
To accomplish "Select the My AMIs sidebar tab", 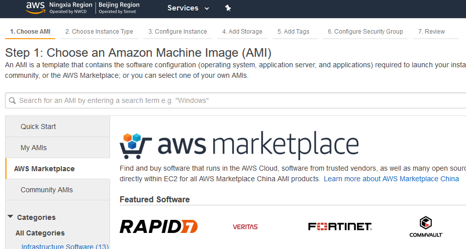I will point(58,148).
